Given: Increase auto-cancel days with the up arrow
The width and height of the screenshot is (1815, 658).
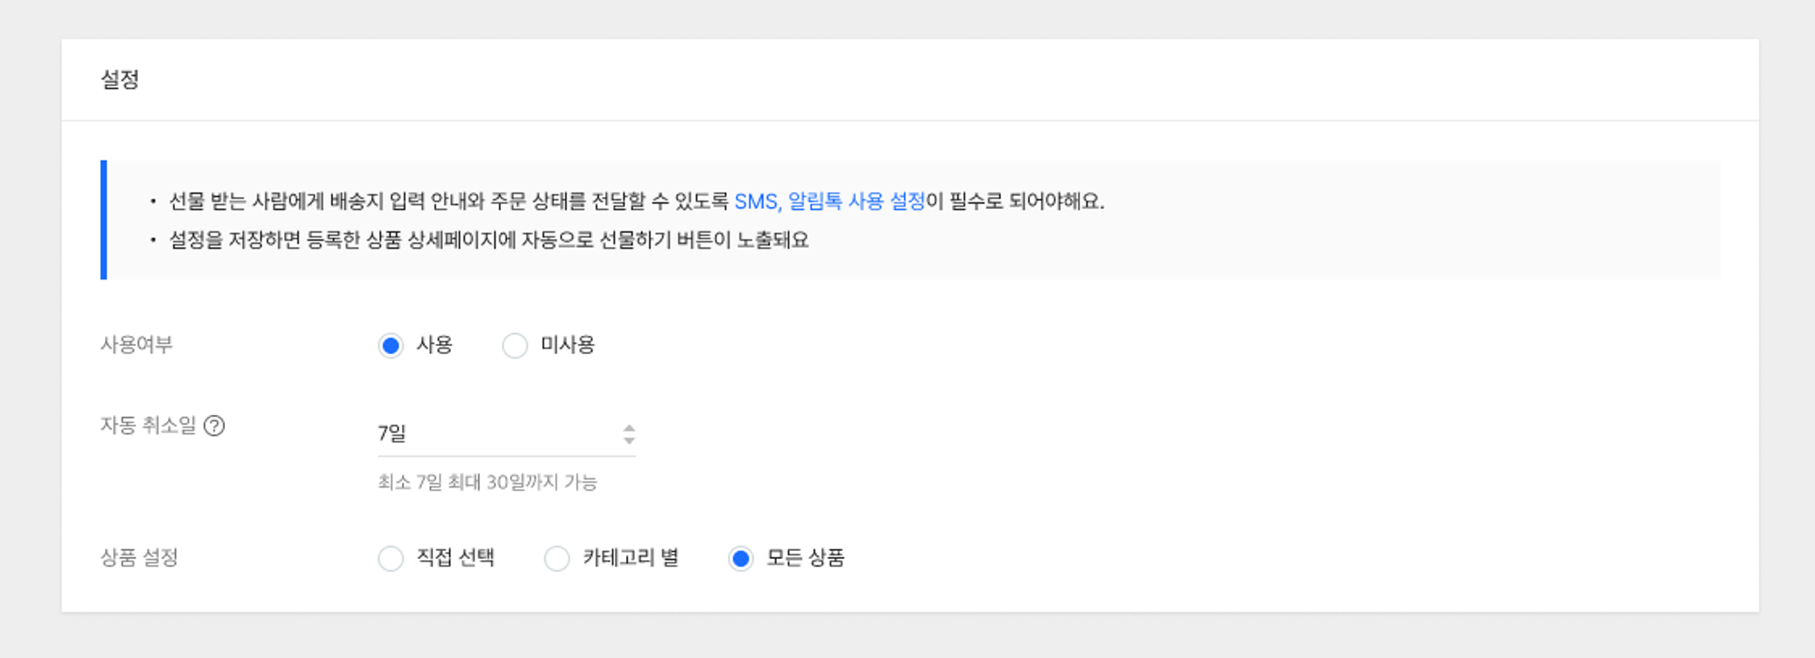Looking at the screenshot, I should (x=629, y=427).
